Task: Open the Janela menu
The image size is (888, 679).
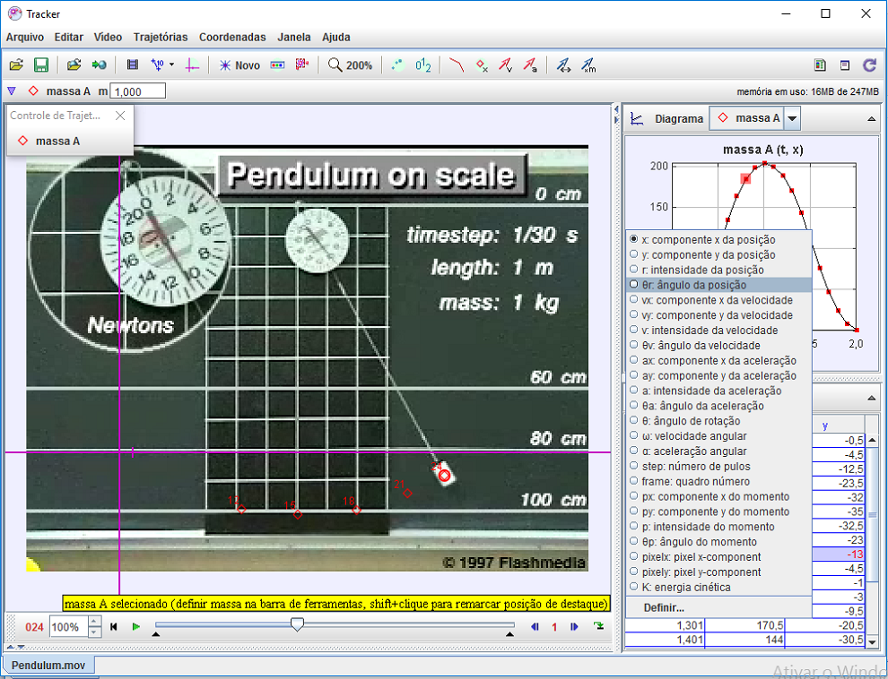Action: click(x=294, y=38)
